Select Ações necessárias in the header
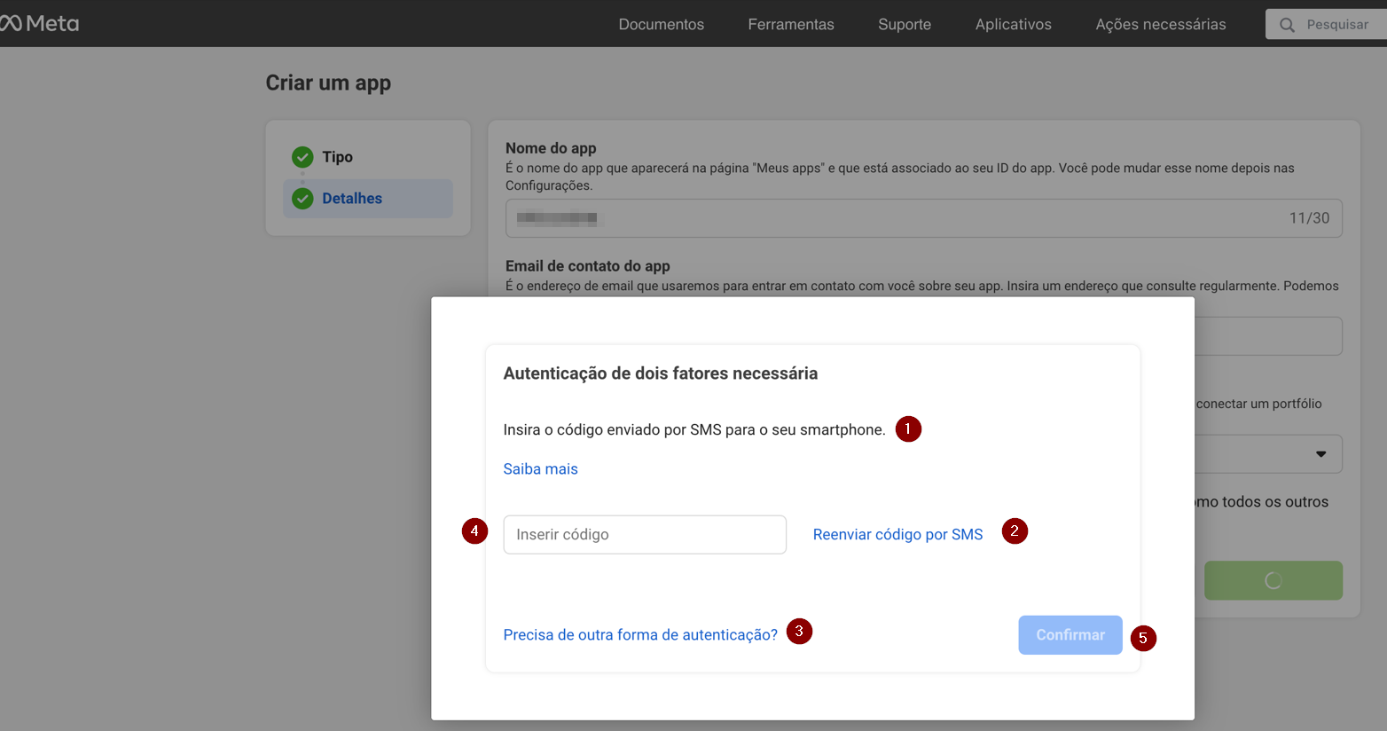 point(1160,25)
